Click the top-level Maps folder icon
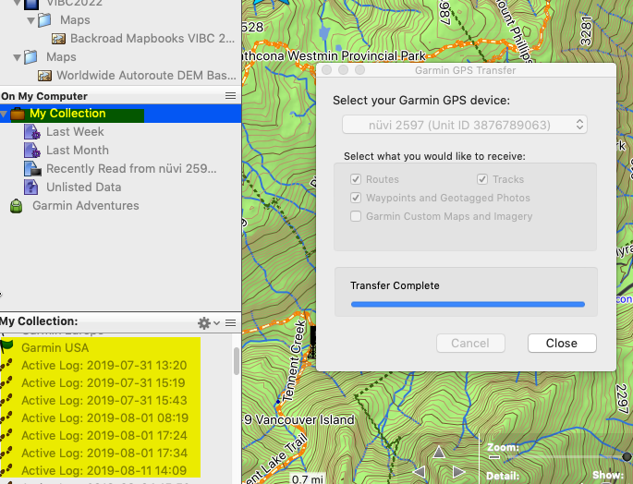Screen dimensions: 633x484 click(x=30, y=57)
